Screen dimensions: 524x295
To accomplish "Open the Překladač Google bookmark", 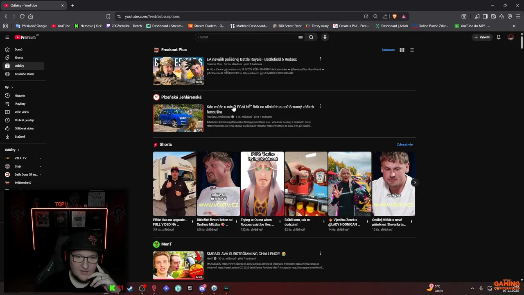I will [32, 26].
